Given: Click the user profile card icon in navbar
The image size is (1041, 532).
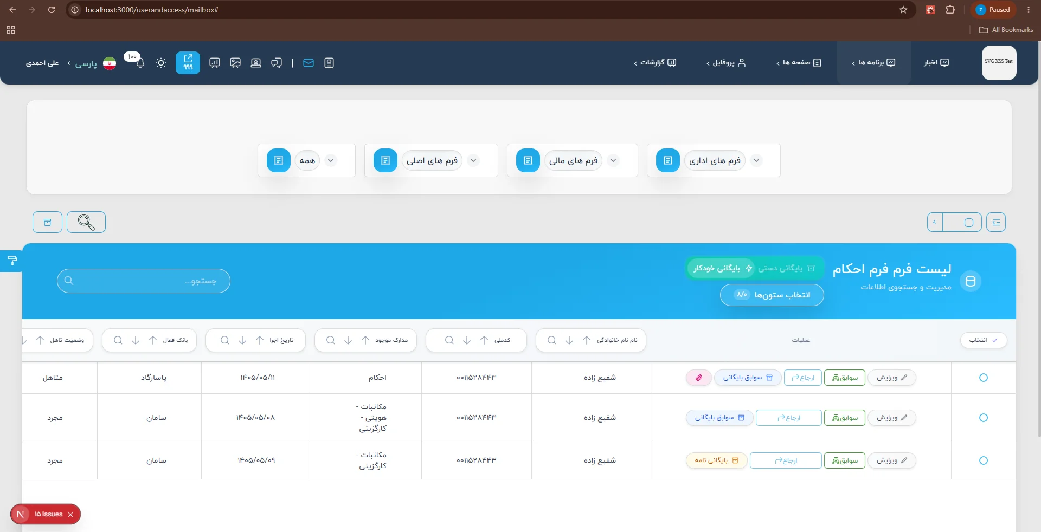Looking at the screenshot, I should (256, 63).
